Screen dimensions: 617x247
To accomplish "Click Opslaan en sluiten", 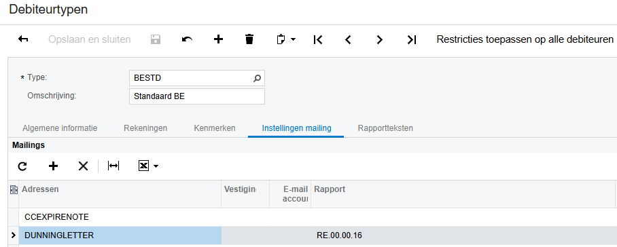I will (x=89, y=39).
